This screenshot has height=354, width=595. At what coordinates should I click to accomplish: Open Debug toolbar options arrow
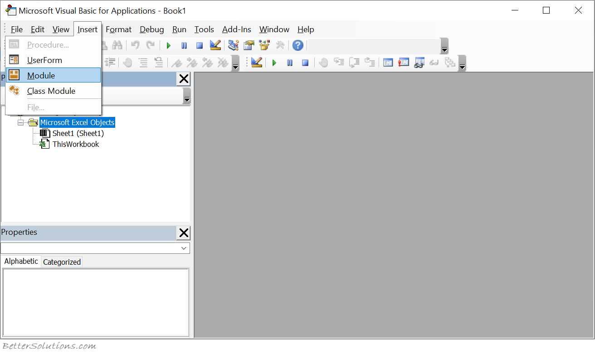pyautogui.click(x=462, y=63)
